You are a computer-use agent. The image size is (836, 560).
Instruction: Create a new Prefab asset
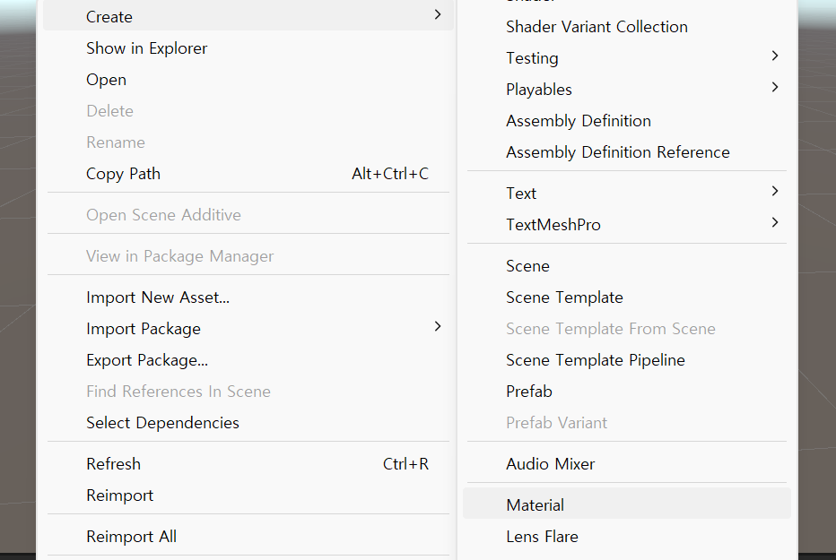point(528,392)
